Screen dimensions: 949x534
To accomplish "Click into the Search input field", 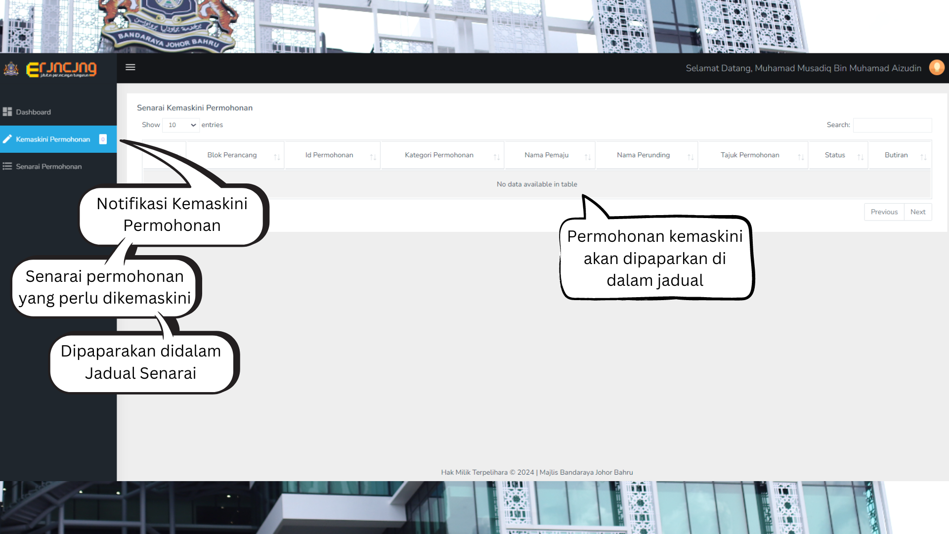I will tap(892, 125).
